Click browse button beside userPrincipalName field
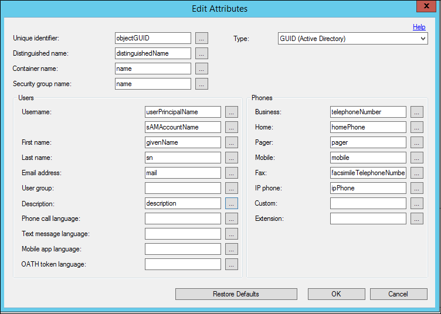Screen dimensions: 441x314 [232, 112]
